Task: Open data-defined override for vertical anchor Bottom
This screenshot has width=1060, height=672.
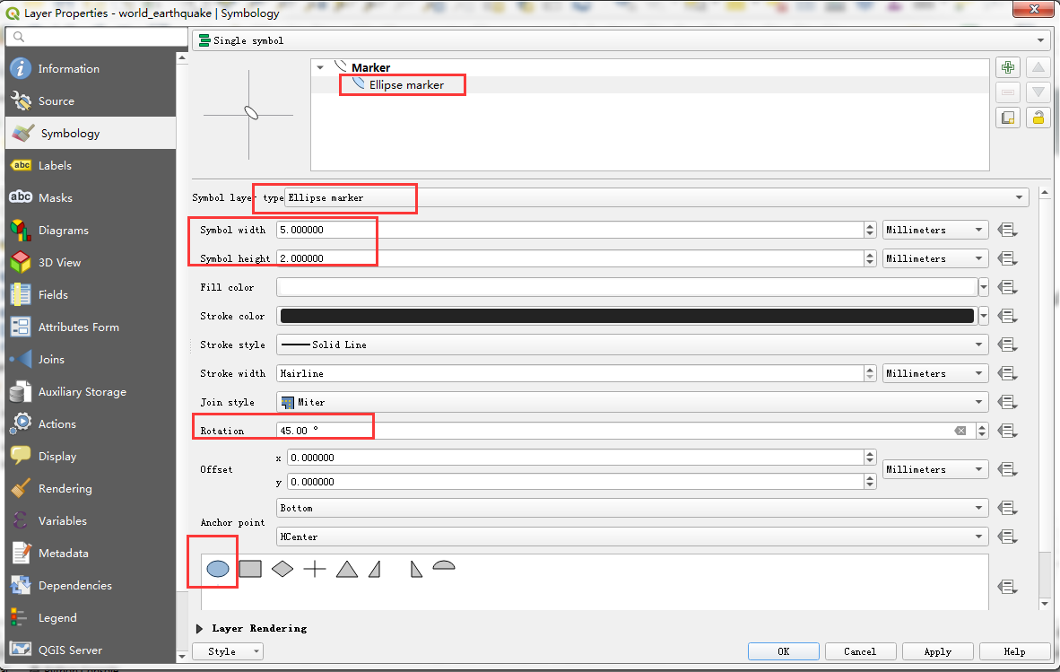Action: [1007, 508]
